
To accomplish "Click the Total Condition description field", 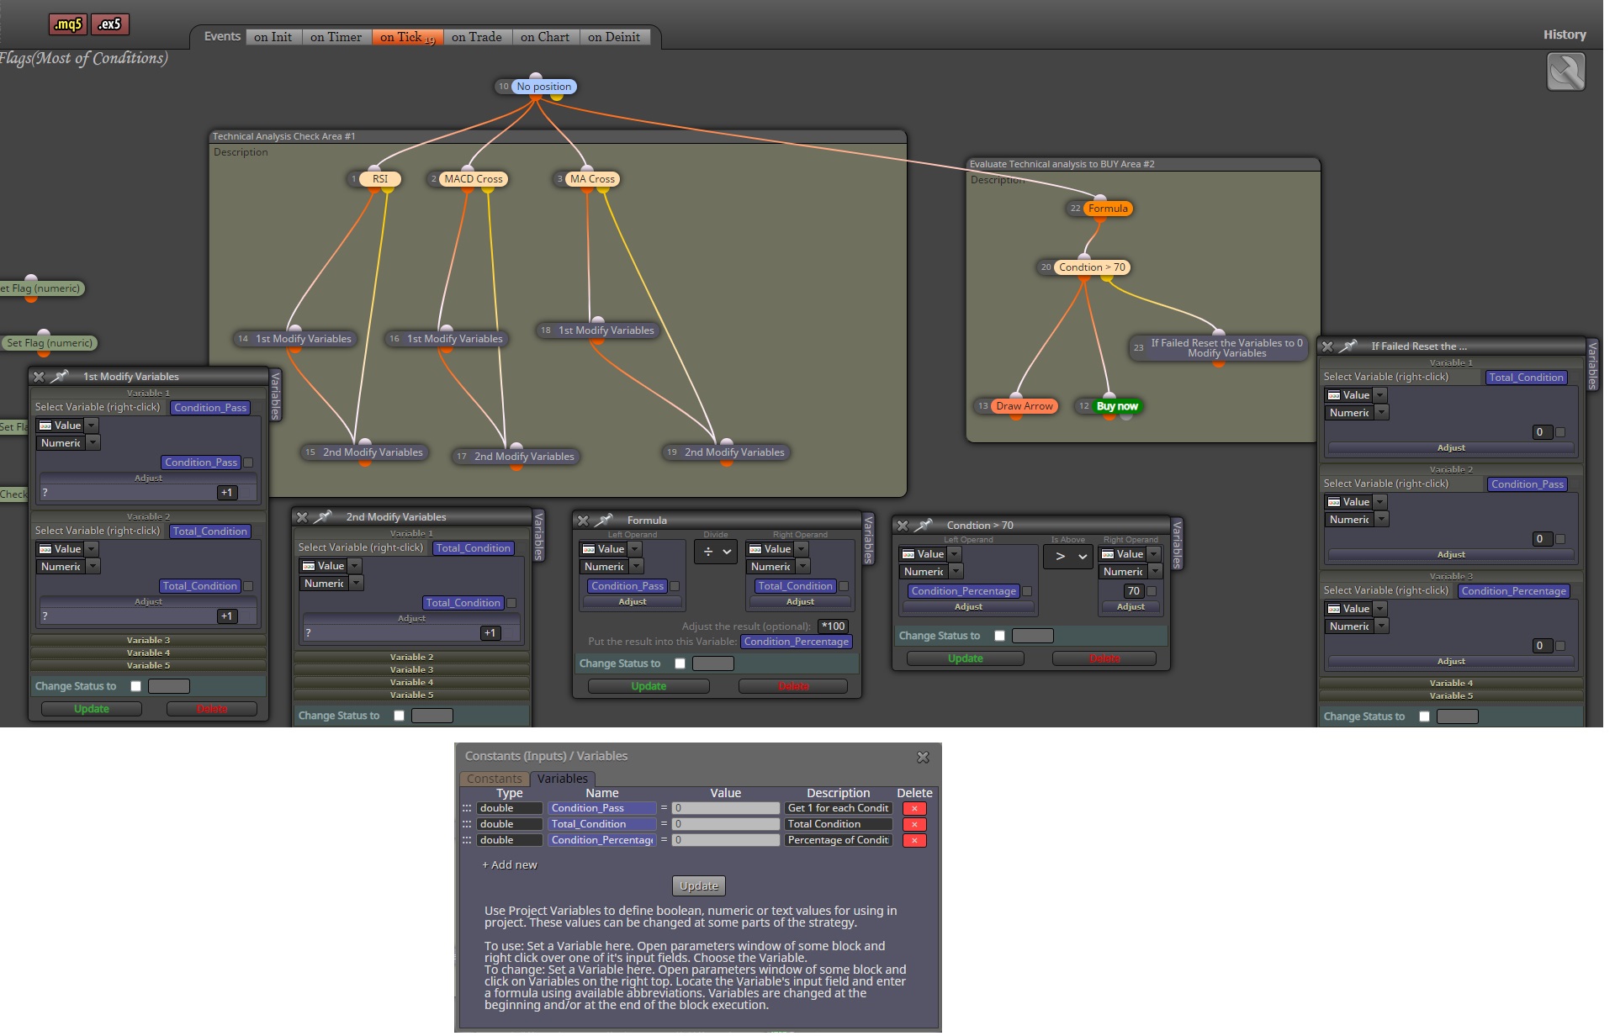I will tap(838, 824).
